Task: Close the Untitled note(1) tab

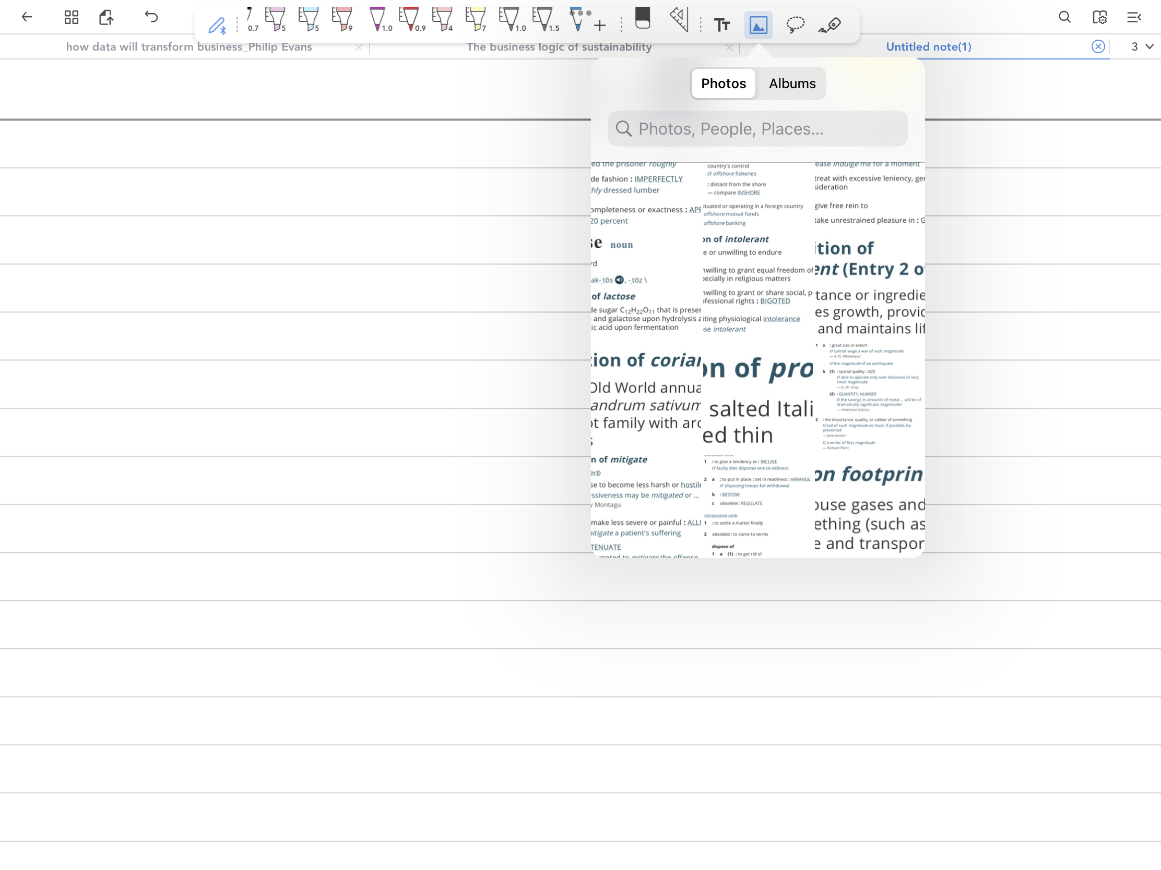Action: click(x=1097, y=46)
